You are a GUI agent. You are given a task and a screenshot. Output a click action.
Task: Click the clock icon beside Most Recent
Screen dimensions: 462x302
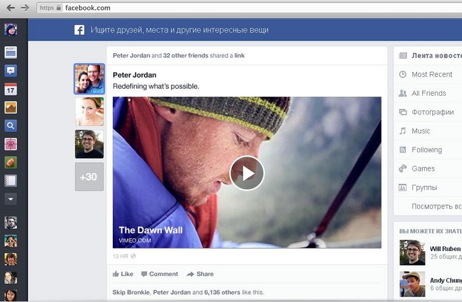(403, 74)
